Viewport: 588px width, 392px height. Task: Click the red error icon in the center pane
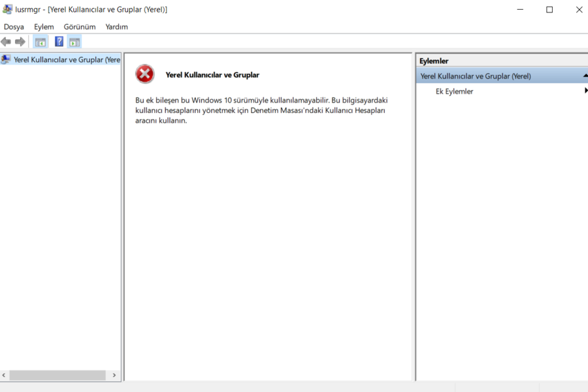pyautogui.click(x=145, y=74)
